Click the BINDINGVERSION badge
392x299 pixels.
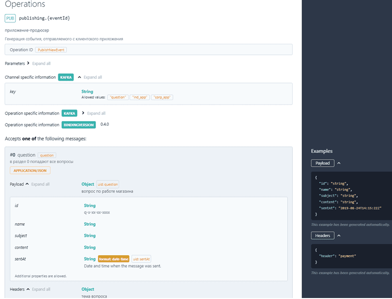78,124
